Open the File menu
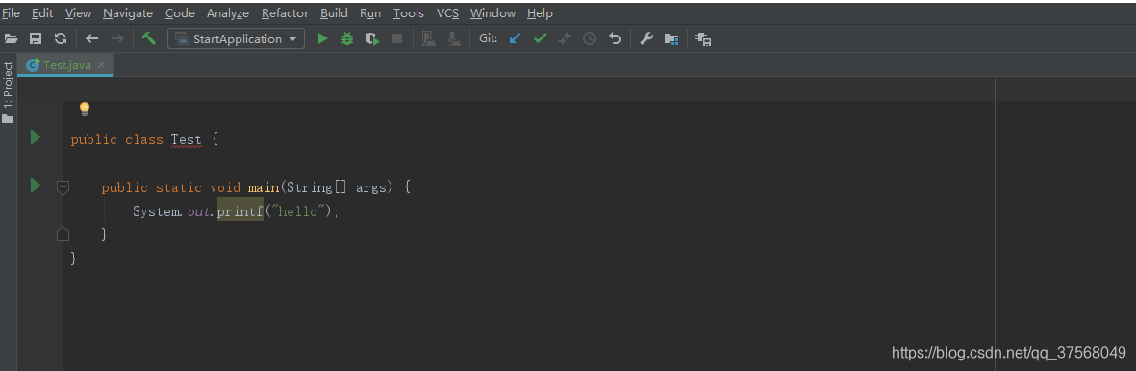Screen dimensions: 1136x371 [x=11, y=13]
